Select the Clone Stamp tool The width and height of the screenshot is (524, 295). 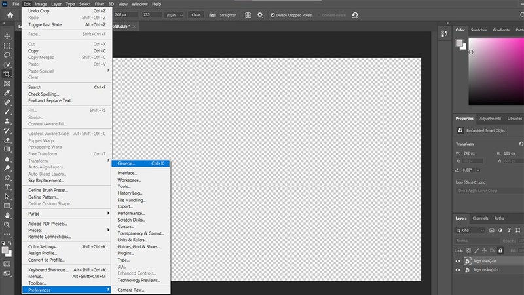[7, 121]
